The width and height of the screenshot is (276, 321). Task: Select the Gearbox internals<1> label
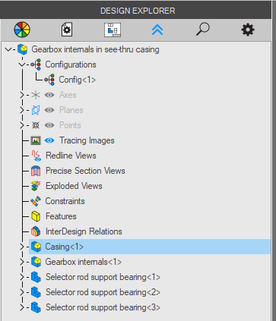(84, 262)
